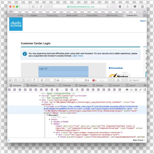Click the download web archive icon
This screenshot has width=154, height=154.
tap(42, 80)
